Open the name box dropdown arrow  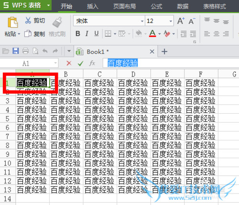55,63
